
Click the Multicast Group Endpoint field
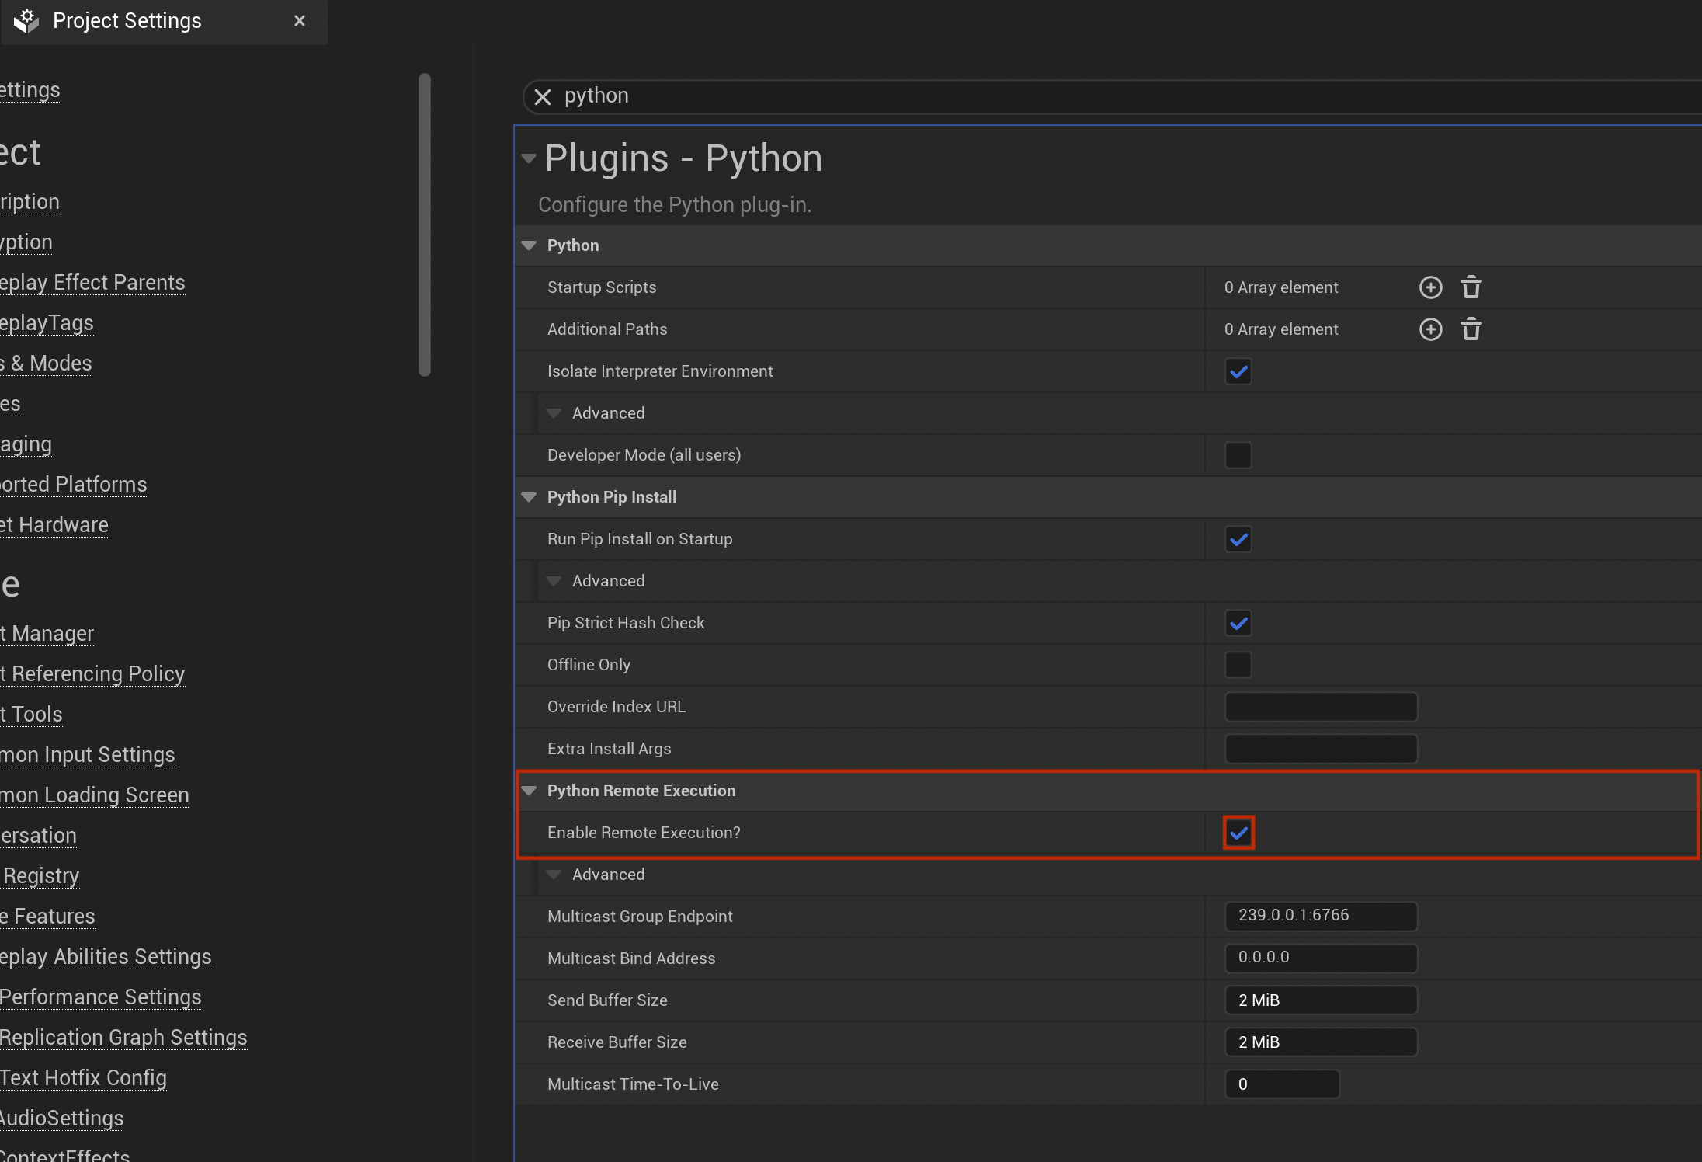[x=1321, y=916]
